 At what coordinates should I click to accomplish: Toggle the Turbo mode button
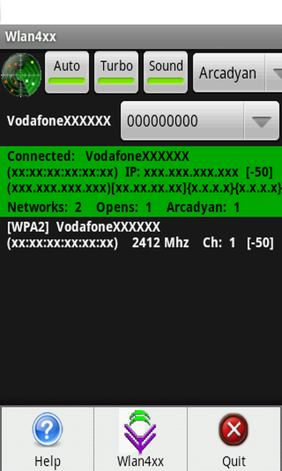tap(116, 72)
